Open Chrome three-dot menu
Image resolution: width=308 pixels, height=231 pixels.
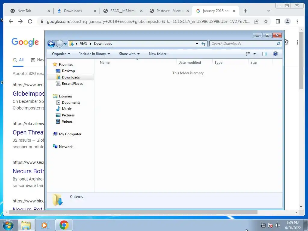pyautogui.click(x=297, y=21)
